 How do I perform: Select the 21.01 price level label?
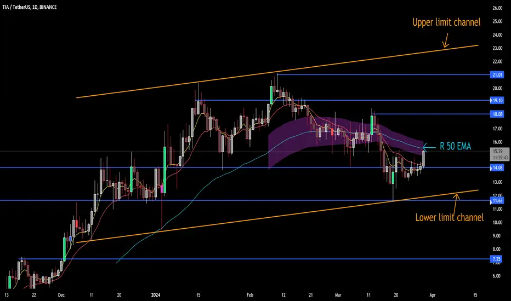pos(497,75)
